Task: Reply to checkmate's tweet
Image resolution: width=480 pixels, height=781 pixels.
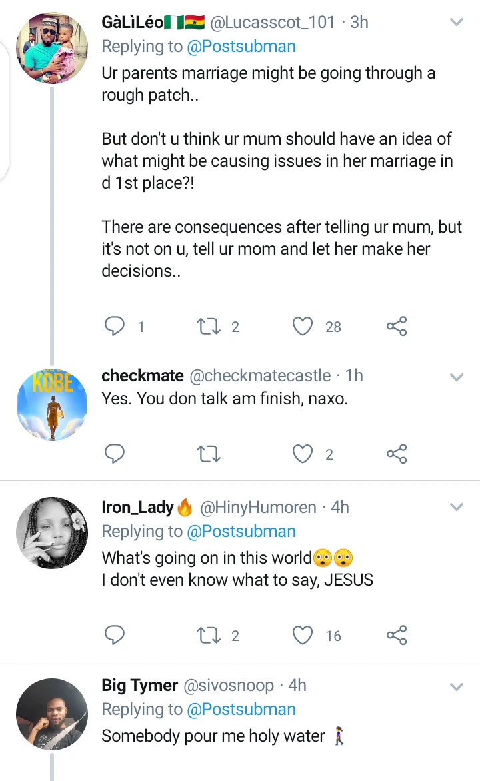Action: point(115,454)
